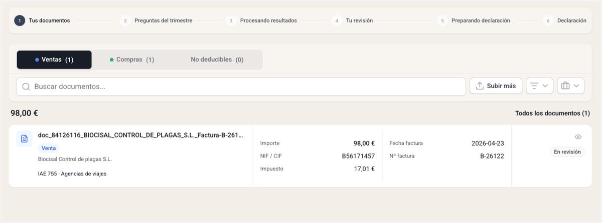
Task: Click the invoice number B-26122
Action: [x=492, y=156]
